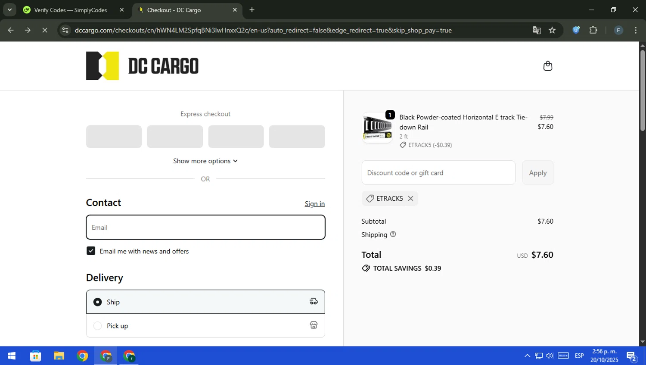The image size is (646, 365).
Task: Go back to previous page
Action: pos(11,30)
